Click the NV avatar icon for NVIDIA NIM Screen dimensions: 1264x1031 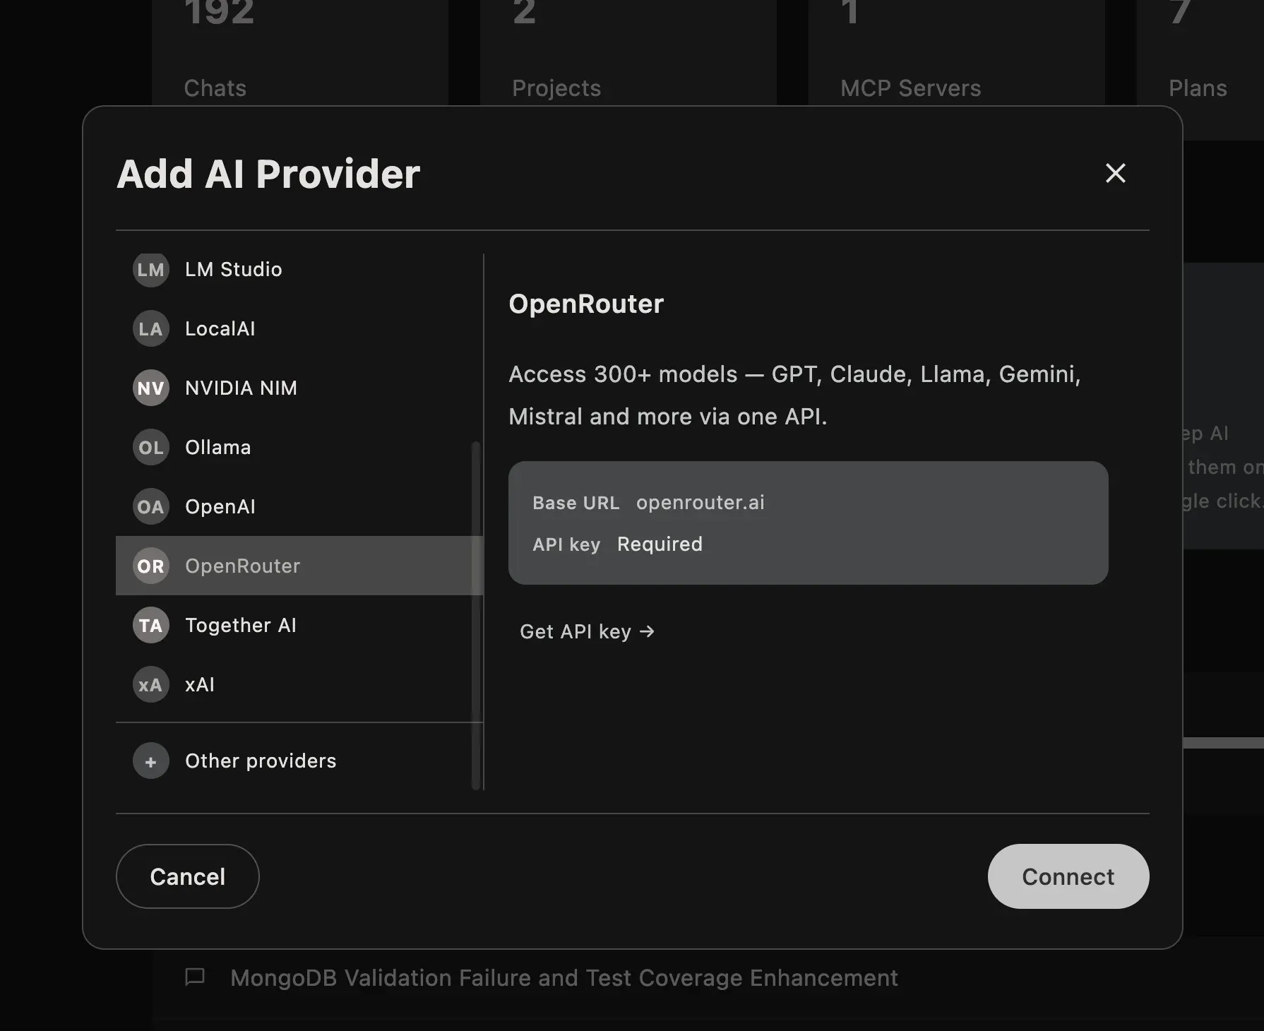[x=150, y=388]
